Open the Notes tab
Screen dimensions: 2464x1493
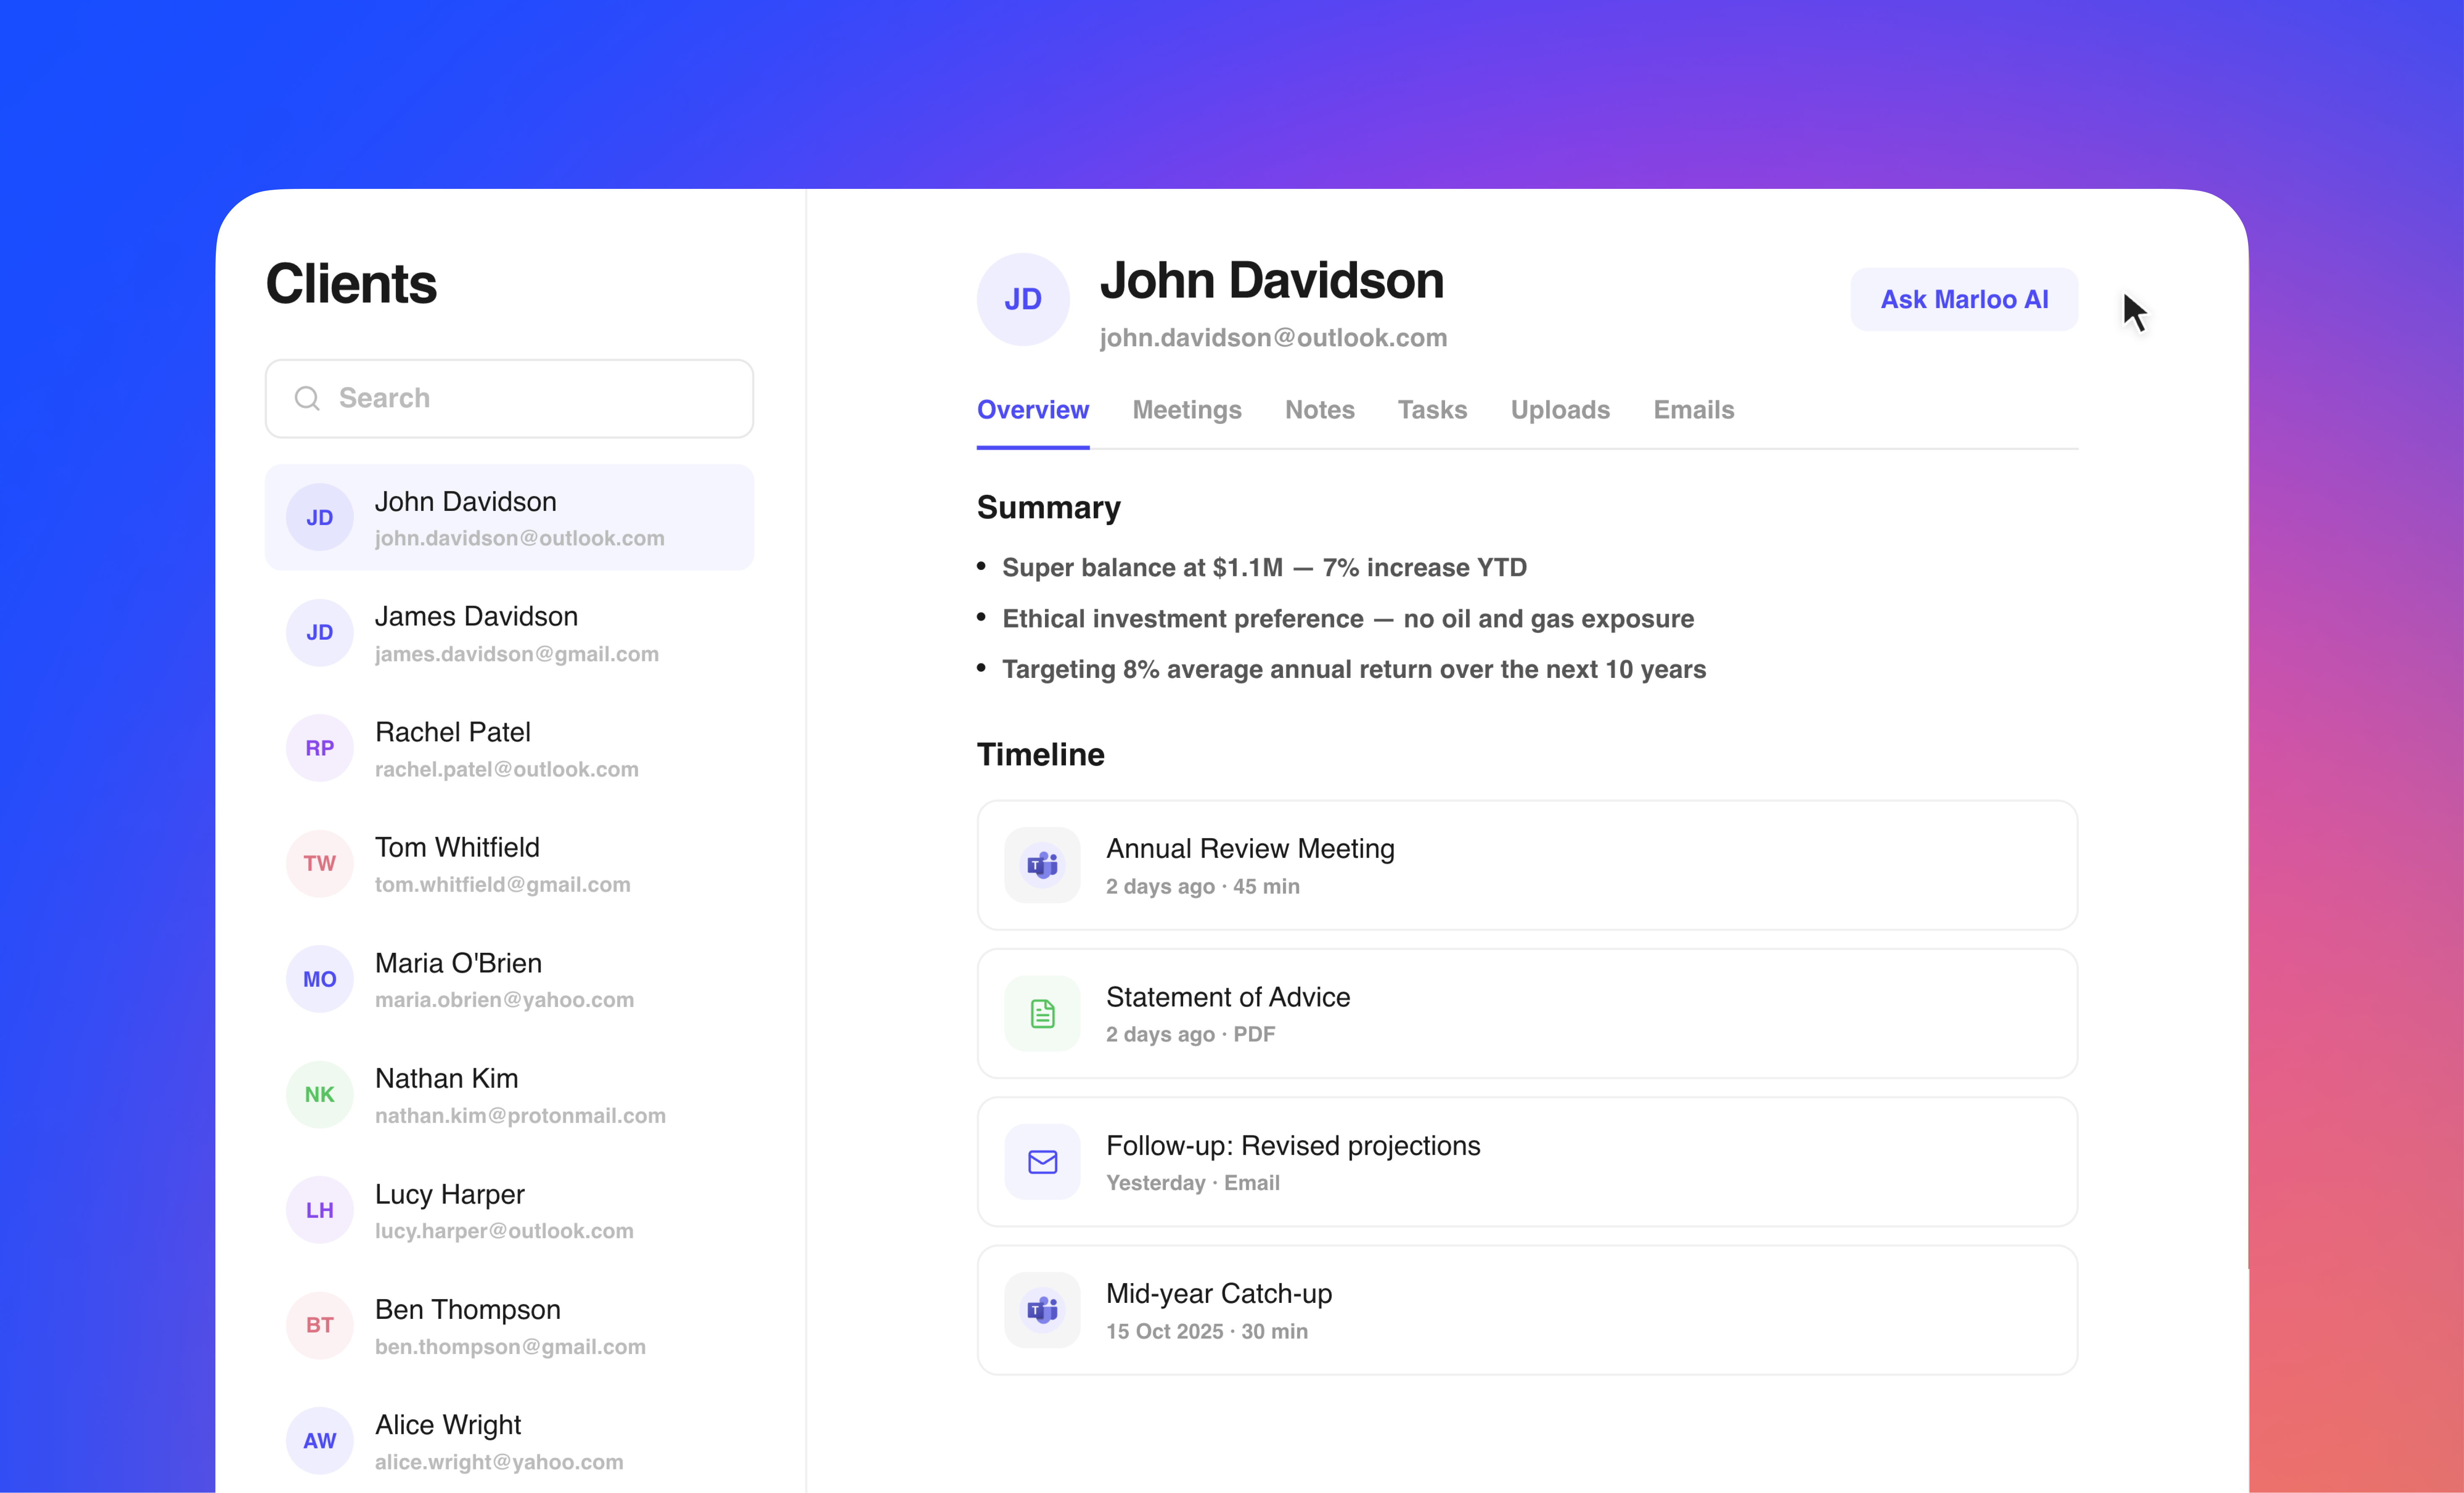[1319, 410]
